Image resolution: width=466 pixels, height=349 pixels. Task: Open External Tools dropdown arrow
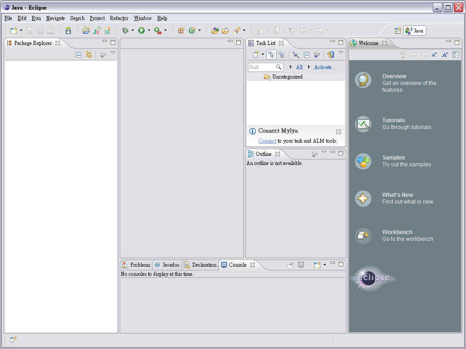tap(166, 30)
